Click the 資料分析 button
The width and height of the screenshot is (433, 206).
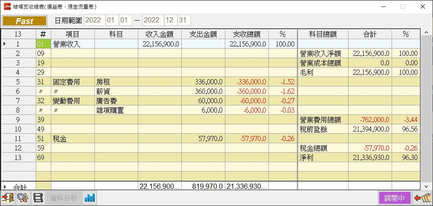click(x=63, y=198)
